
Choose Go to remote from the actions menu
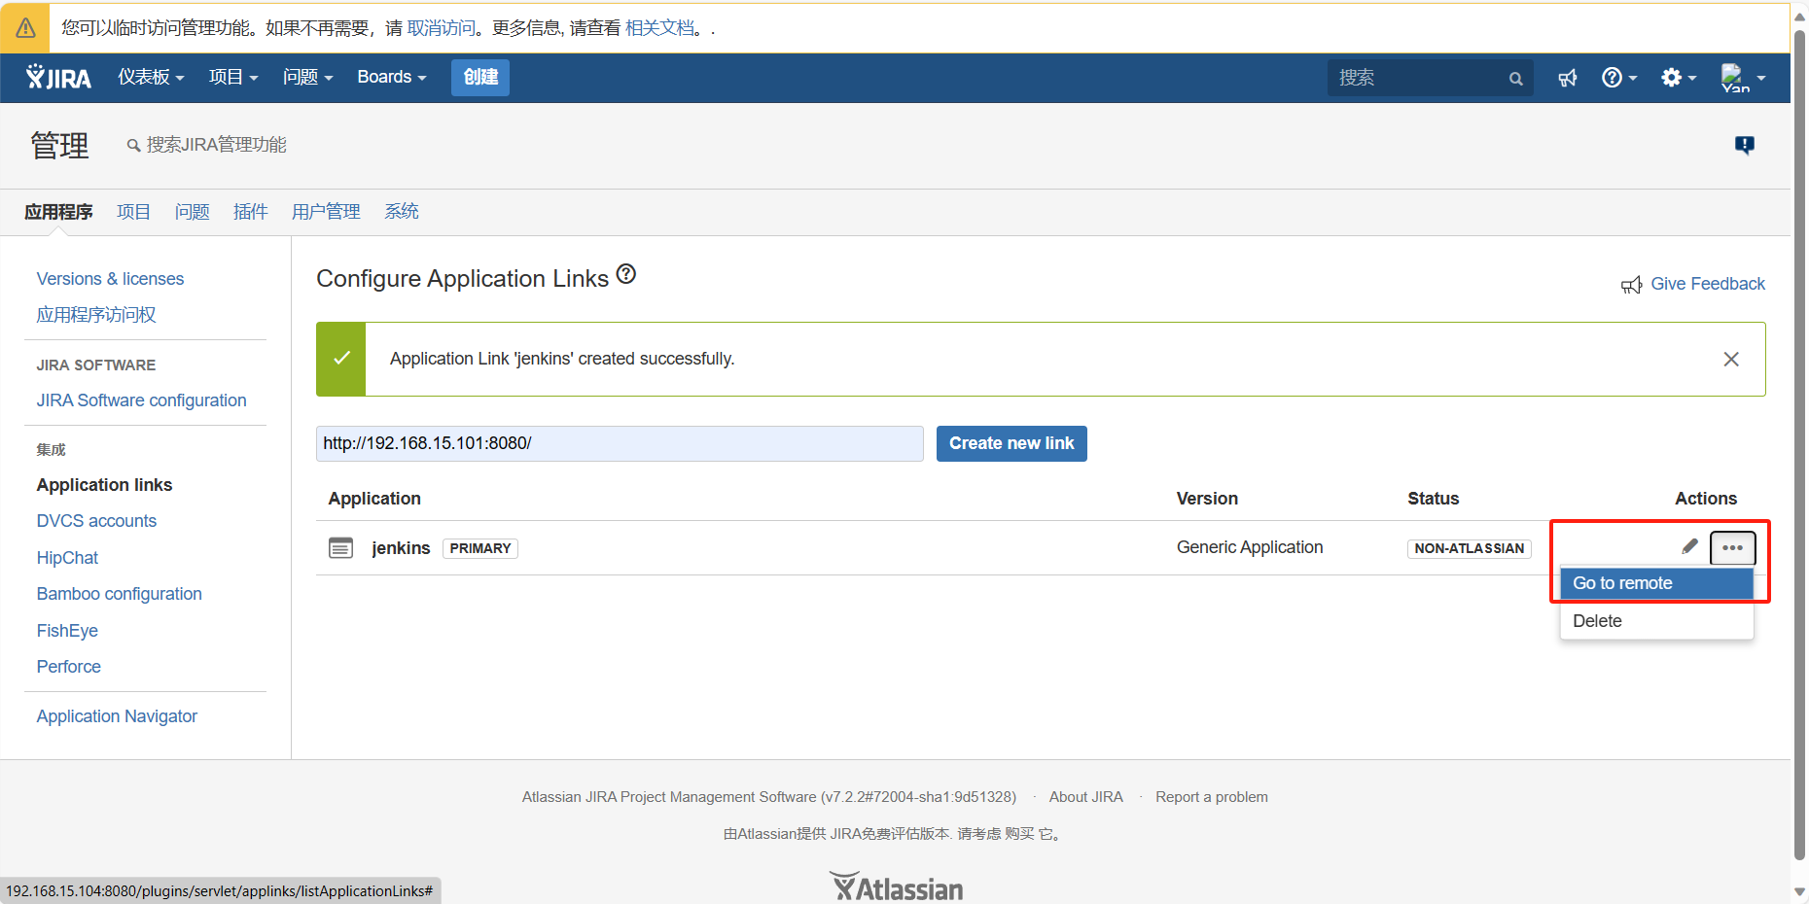click(x=1656, y=583)
